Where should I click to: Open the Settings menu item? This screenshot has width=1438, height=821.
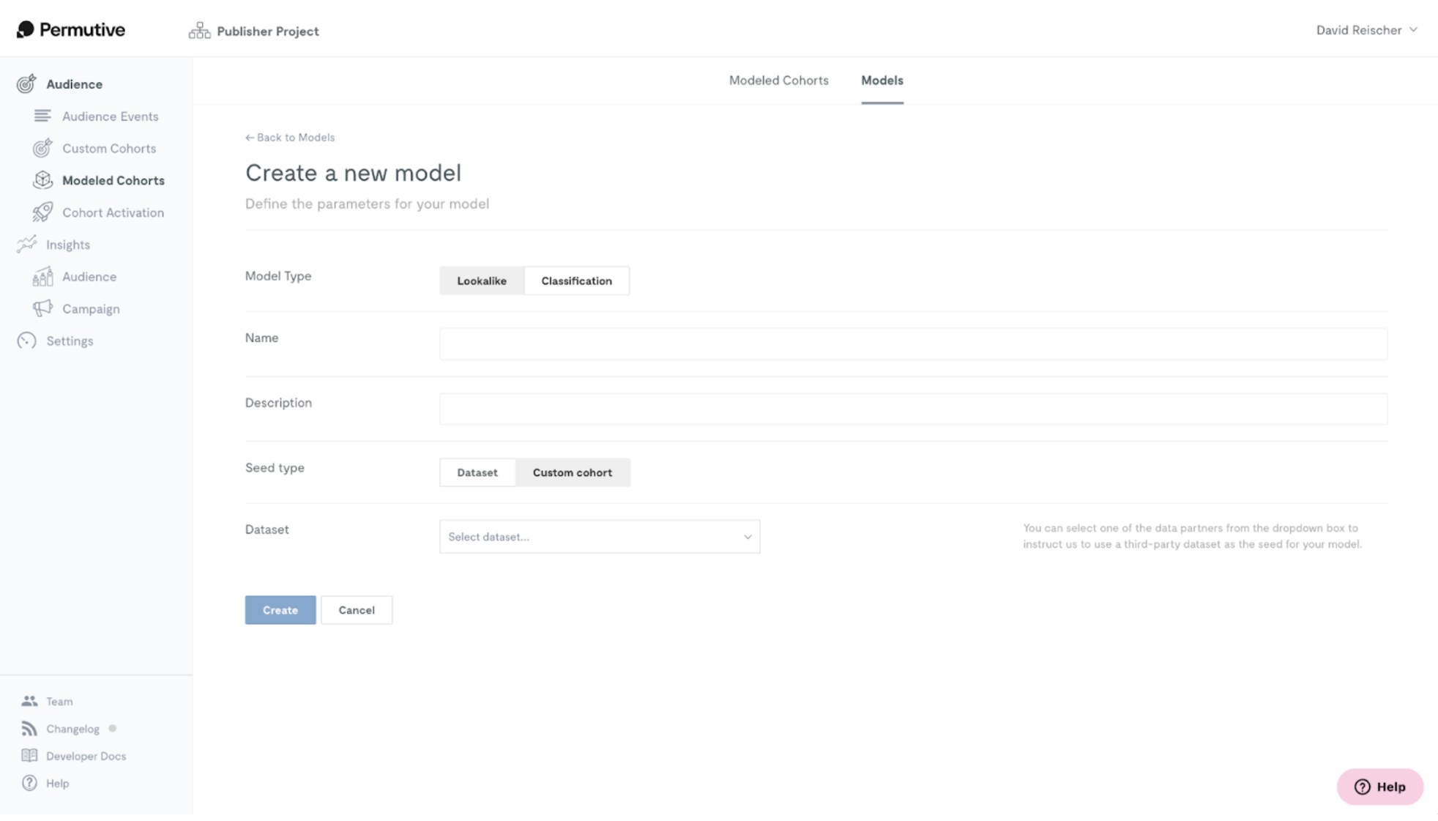70,341
